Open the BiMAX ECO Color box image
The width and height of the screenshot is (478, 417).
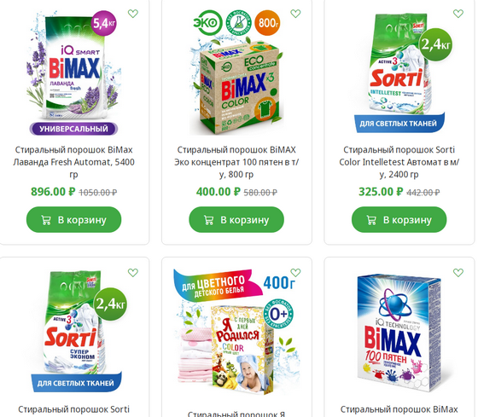pos(236,72)
